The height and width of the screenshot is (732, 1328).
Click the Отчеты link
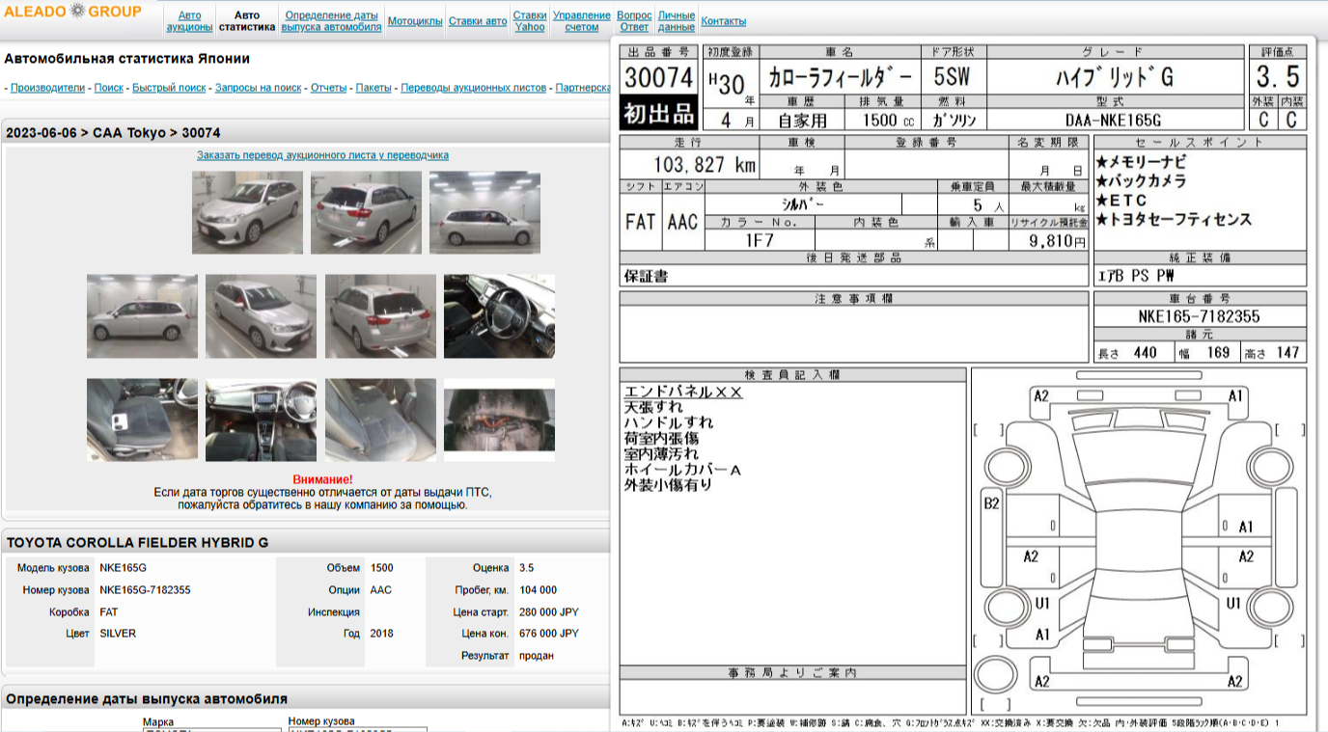coord(328,88)
